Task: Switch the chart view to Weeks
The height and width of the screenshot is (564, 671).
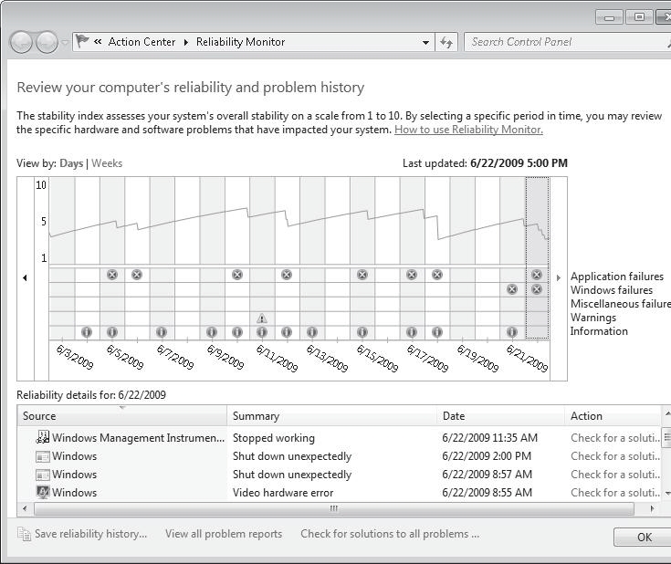Action: pyautogui.click(x=107, y=163)
